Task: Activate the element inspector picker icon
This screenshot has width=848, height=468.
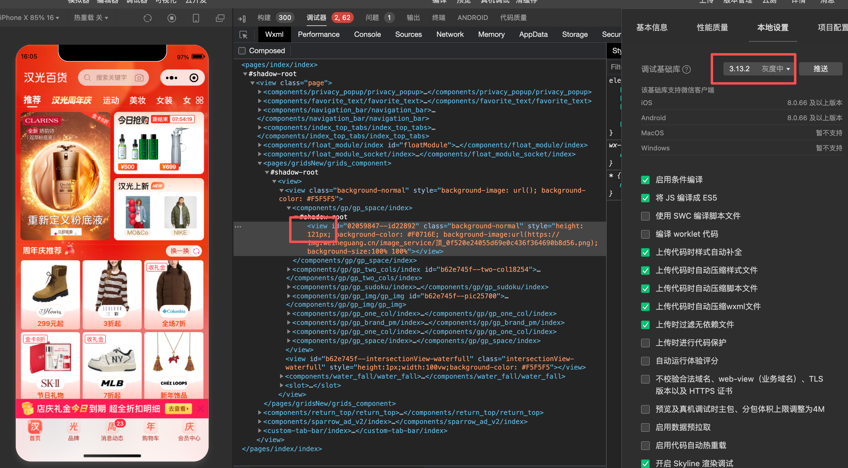Action: click(243, 34)
